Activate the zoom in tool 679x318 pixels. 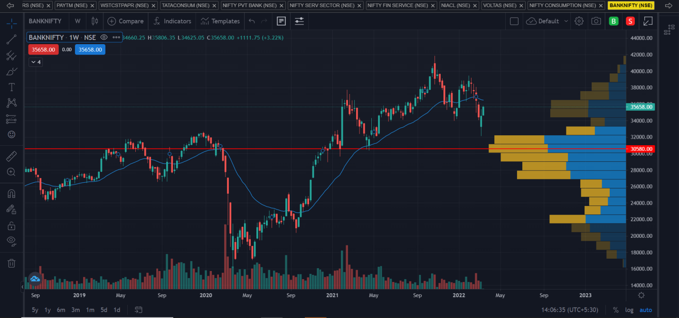12,172
